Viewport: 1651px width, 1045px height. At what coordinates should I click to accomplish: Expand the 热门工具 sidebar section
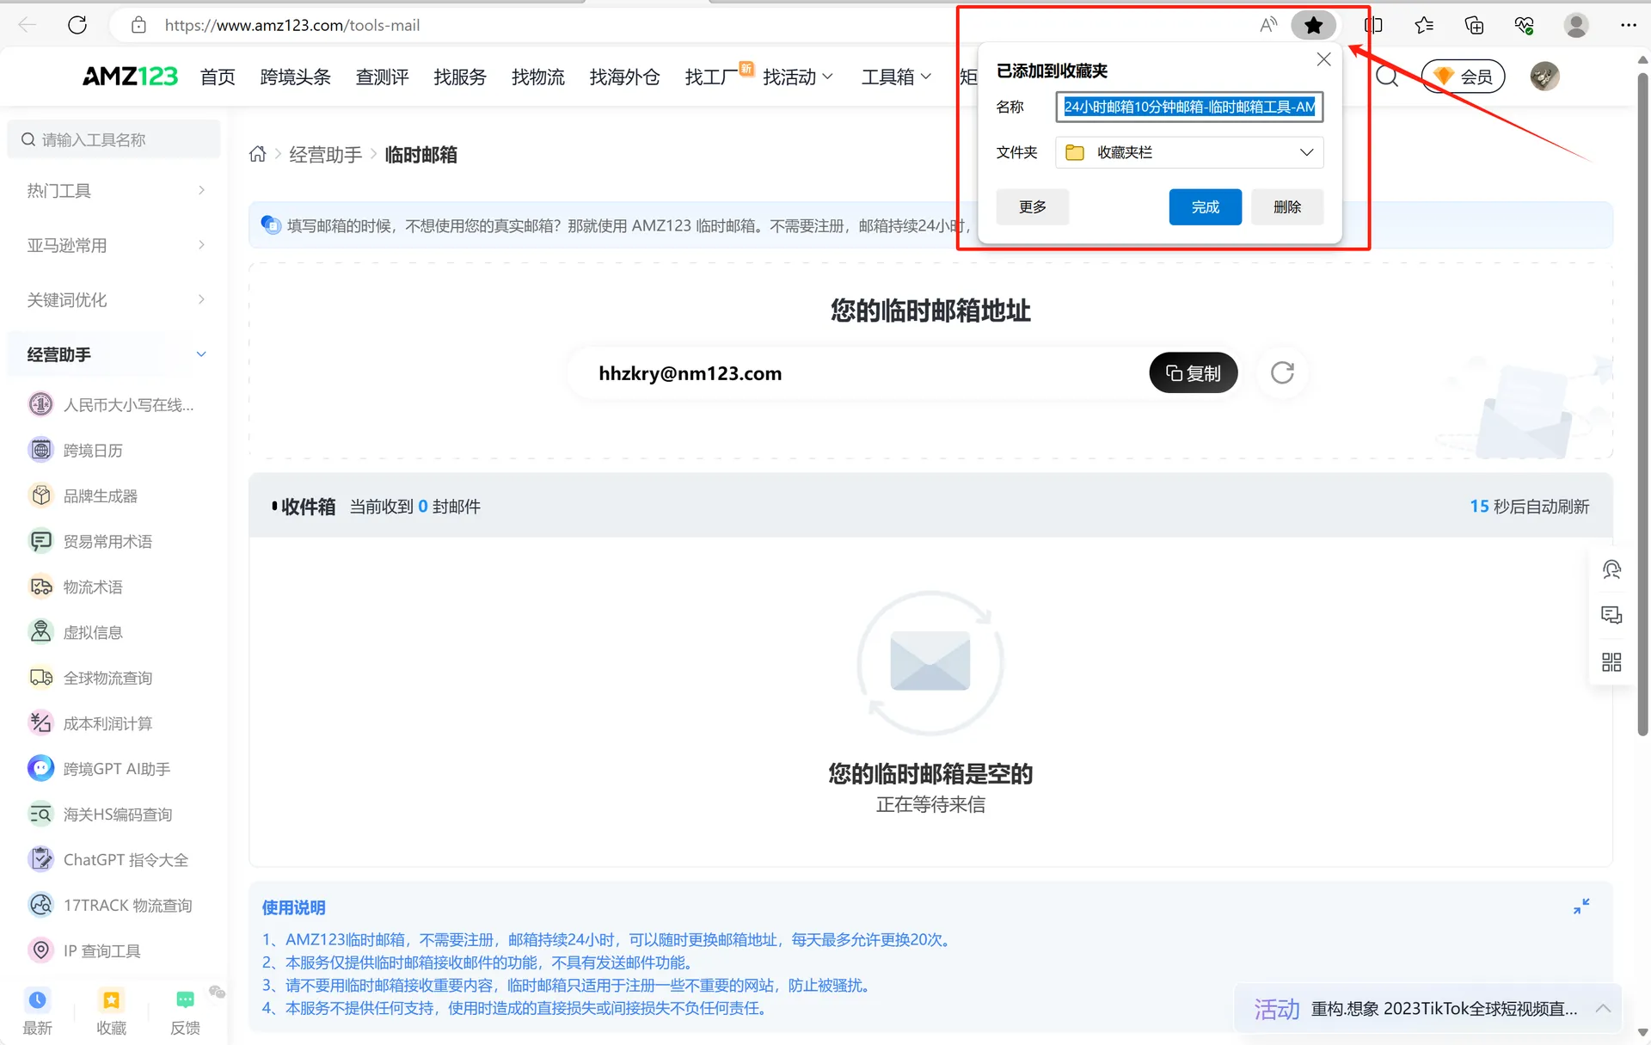(x=116, y=190)
